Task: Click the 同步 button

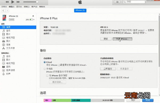Action: click(x=133, y=100)
